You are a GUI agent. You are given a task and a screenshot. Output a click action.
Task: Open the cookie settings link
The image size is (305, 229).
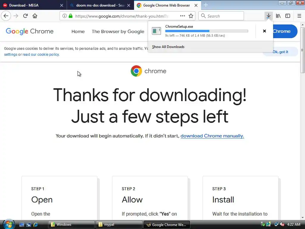click(x=11, y=55)
